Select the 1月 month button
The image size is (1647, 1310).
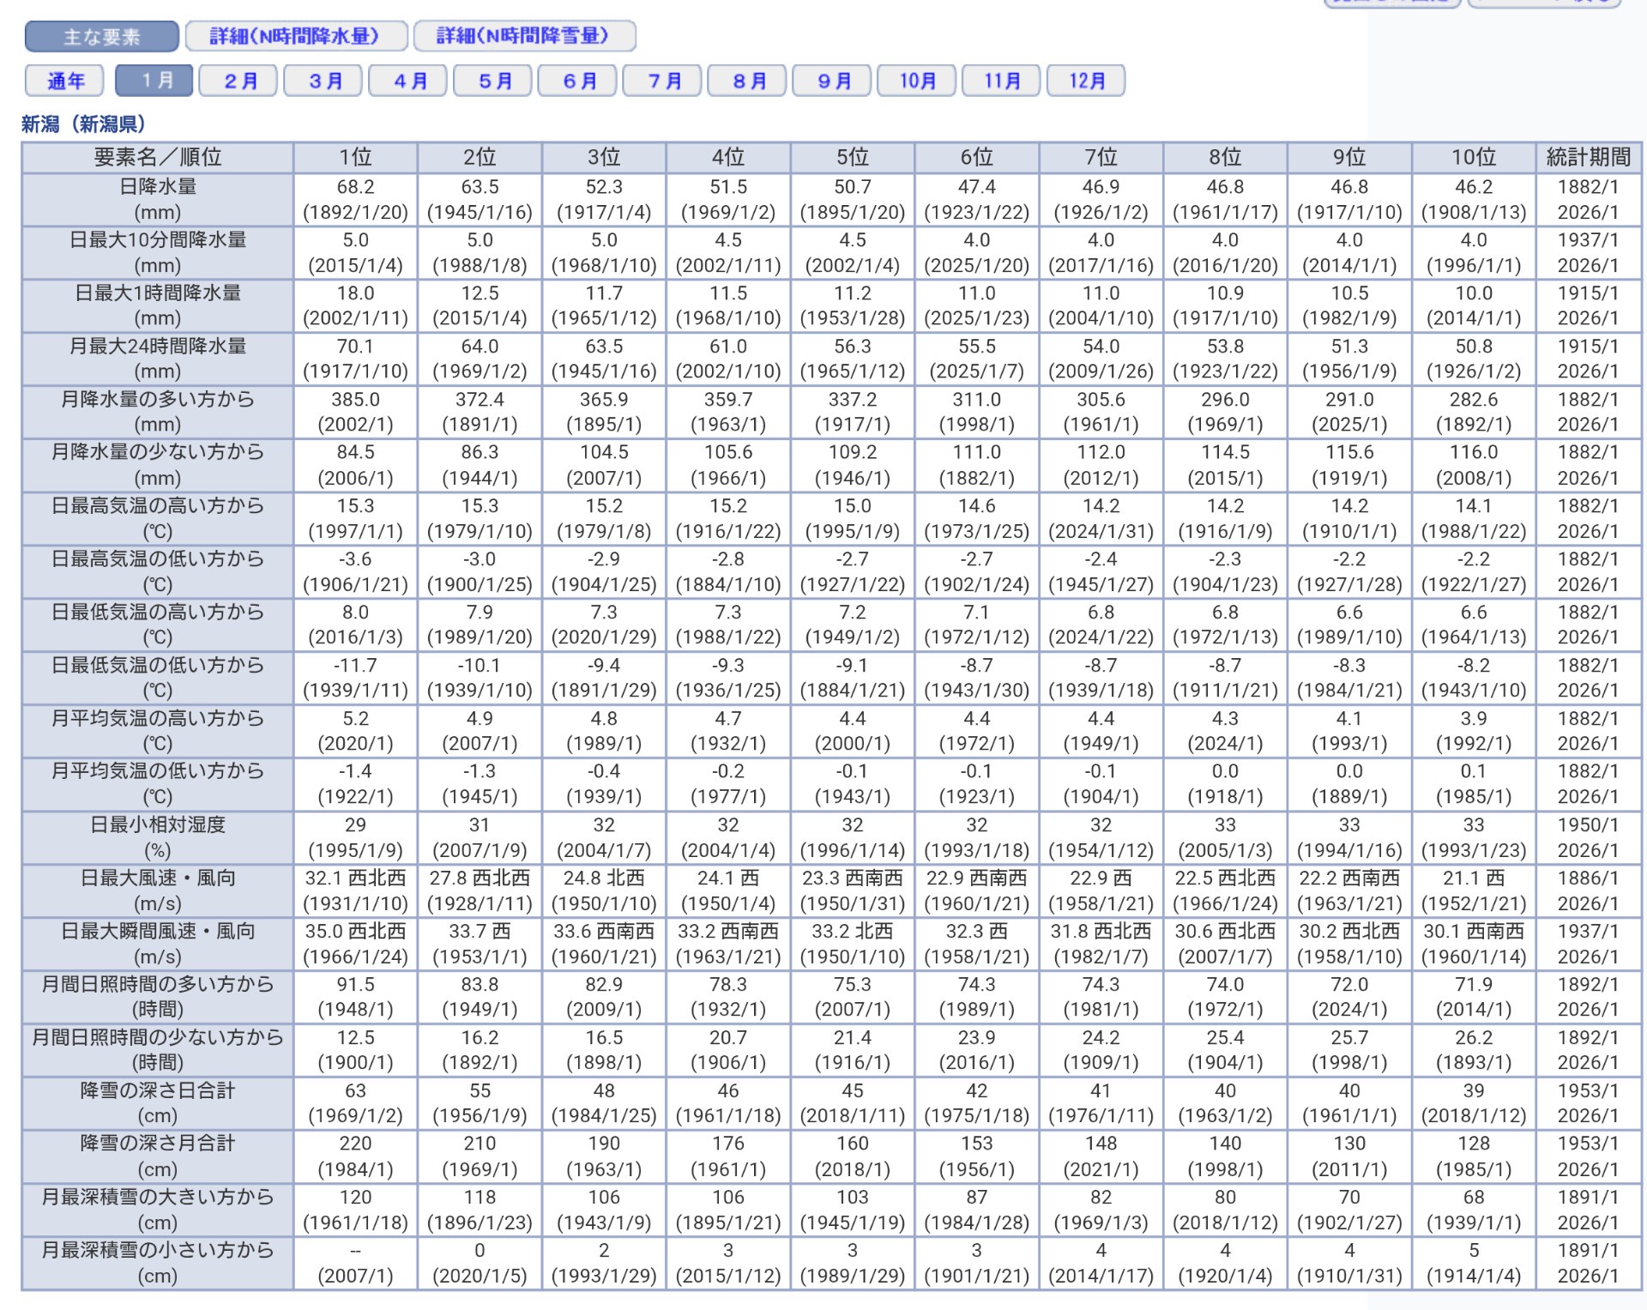point(154,81)
